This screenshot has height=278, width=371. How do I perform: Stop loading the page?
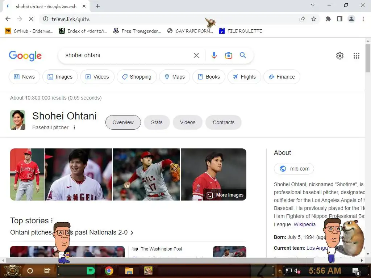tap(31, 19)
